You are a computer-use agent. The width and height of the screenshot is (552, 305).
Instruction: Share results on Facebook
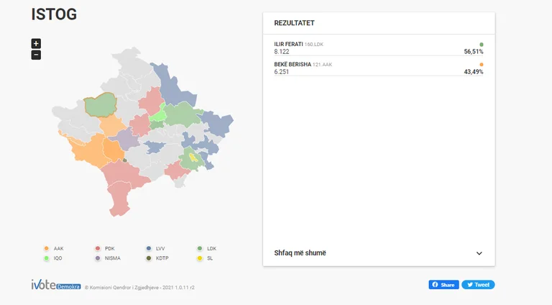pos(443,285)
